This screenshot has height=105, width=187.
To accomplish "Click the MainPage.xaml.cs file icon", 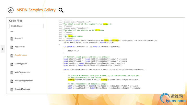I will [12, 73].
